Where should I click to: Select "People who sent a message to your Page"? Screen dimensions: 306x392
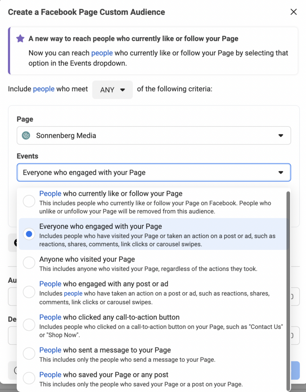29,353
